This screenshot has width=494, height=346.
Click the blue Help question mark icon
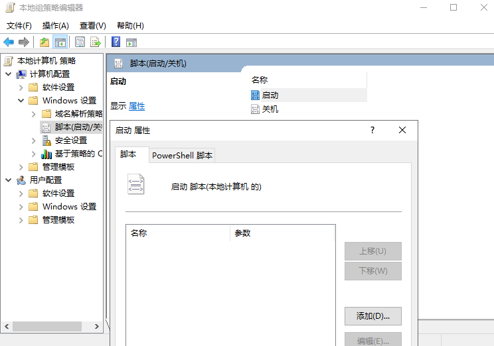(x=116, y=42)
